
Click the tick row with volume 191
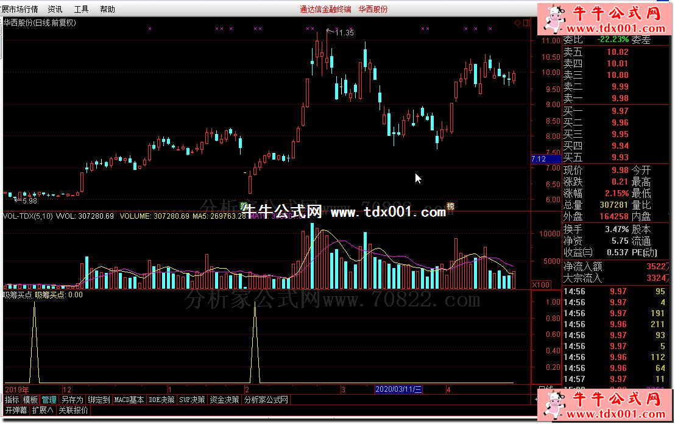point(617,313)
